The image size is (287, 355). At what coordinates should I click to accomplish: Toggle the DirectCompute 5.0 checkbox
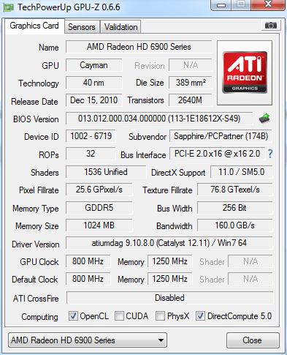(x=200, y=316)
